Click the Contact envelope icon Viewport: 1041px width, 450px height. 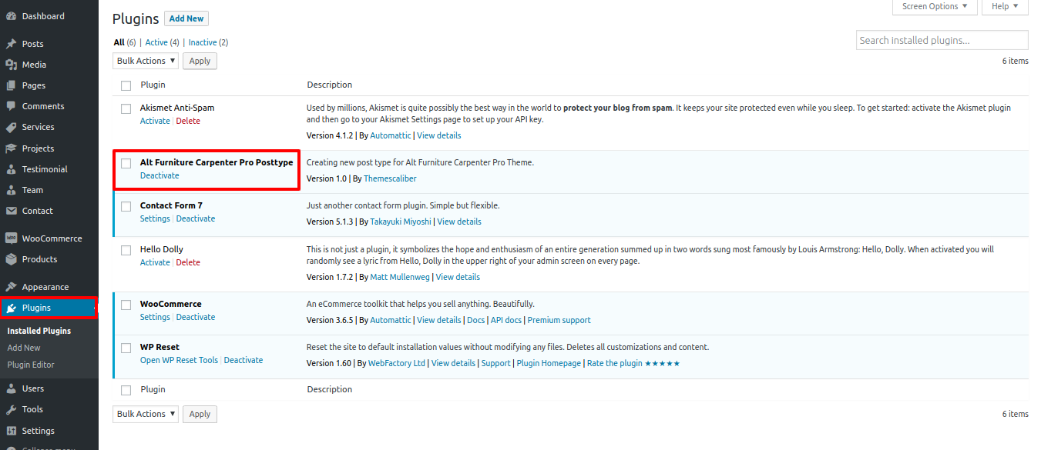[x=11, y=211]
